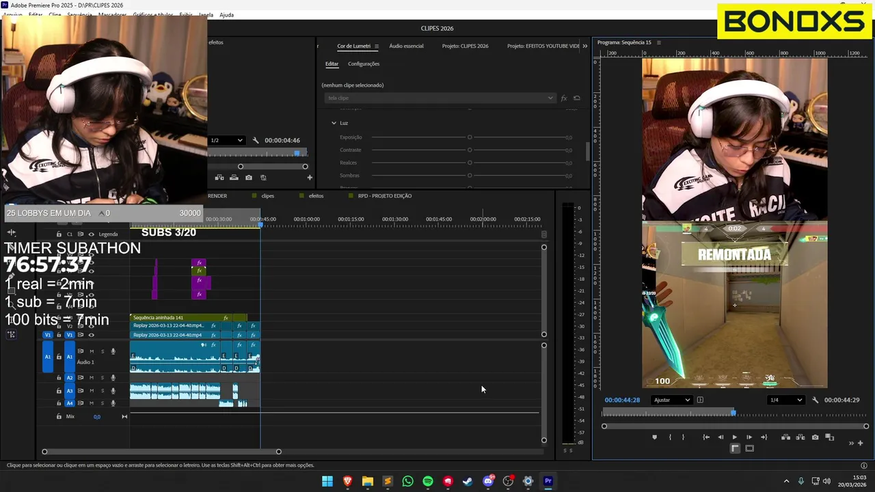The width and height of the screenshot is (875, 492).
Task: Open RPD - PROJETO EDIÇÃO tab
Action: pos(384,196)
